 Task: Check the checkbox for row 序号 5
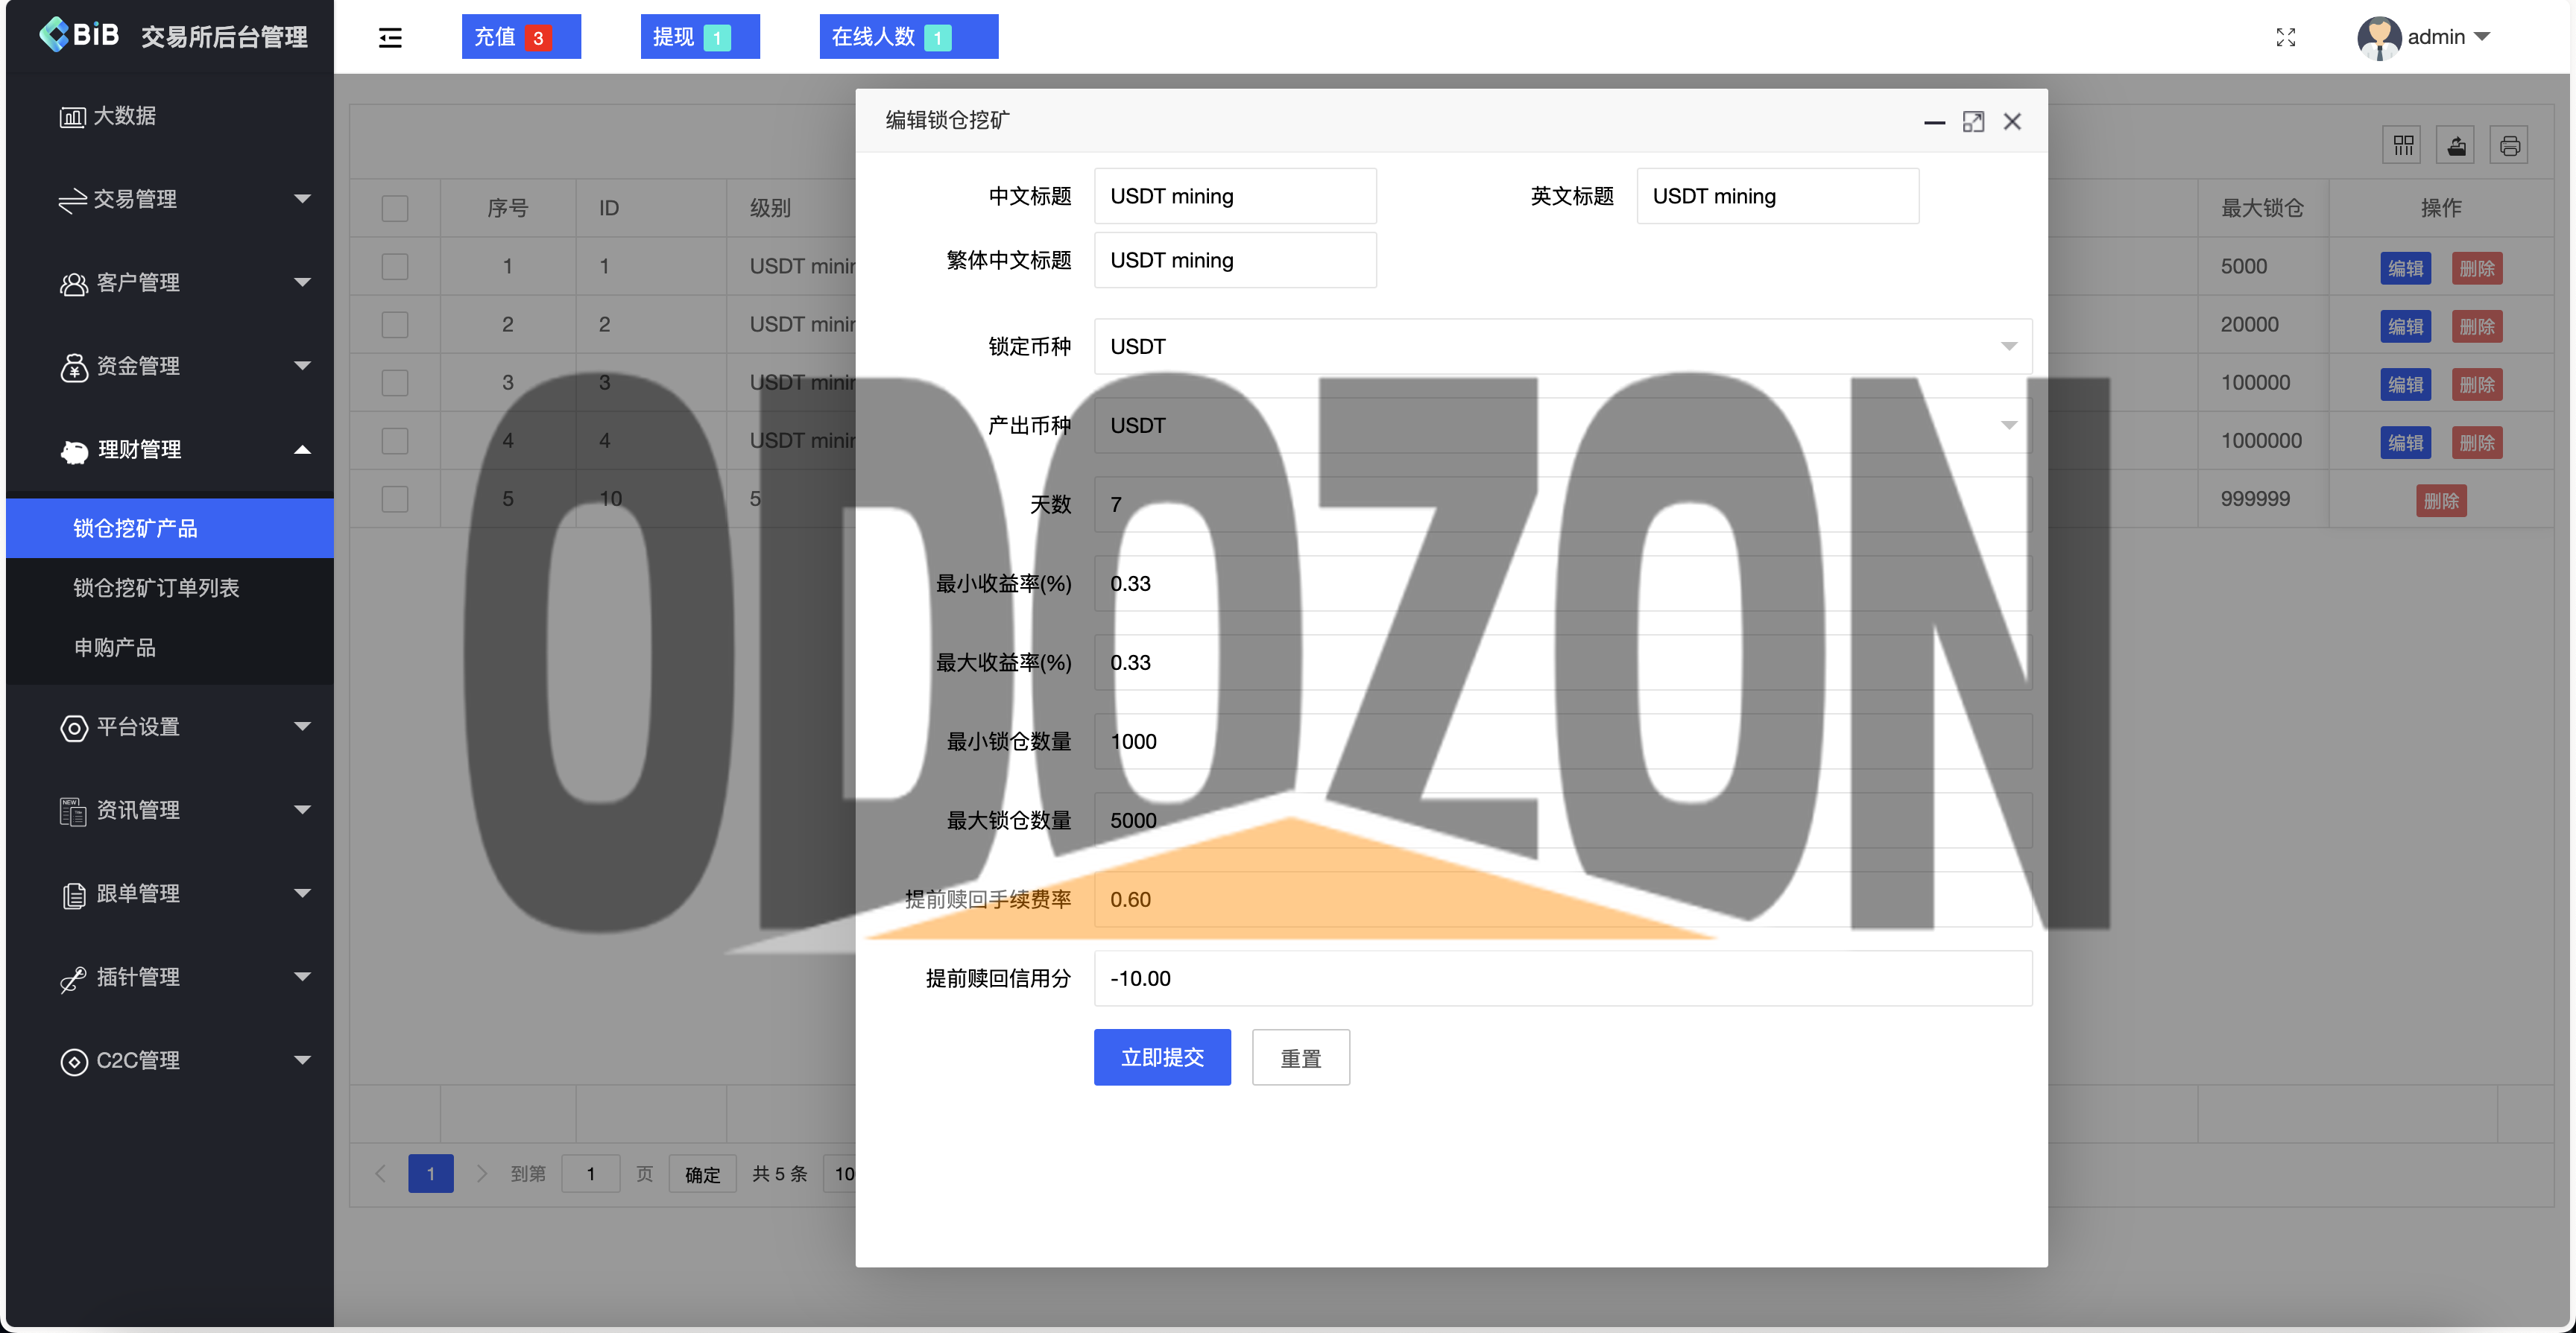[395, 498]
